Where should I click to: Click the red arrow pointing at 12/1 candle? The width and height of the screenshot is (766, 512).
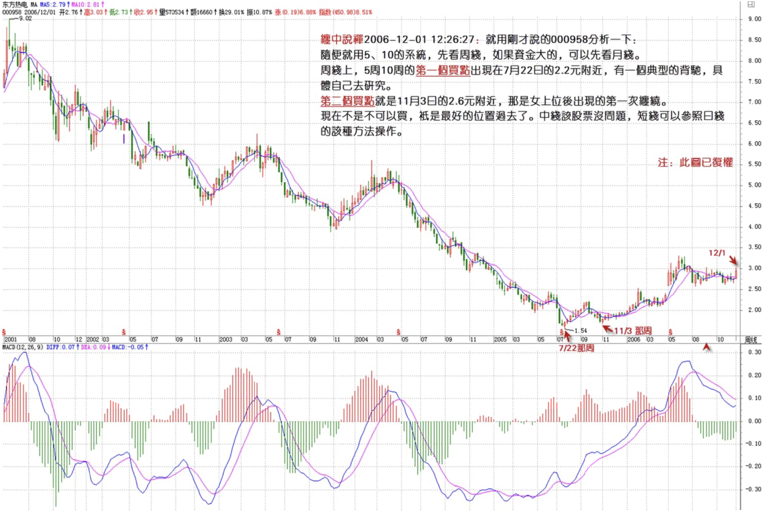click(732, 260)
